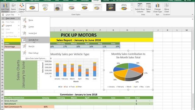Select the first chart style thumbnail
Viewport: 195px width, 110px height.
[32, 7]
